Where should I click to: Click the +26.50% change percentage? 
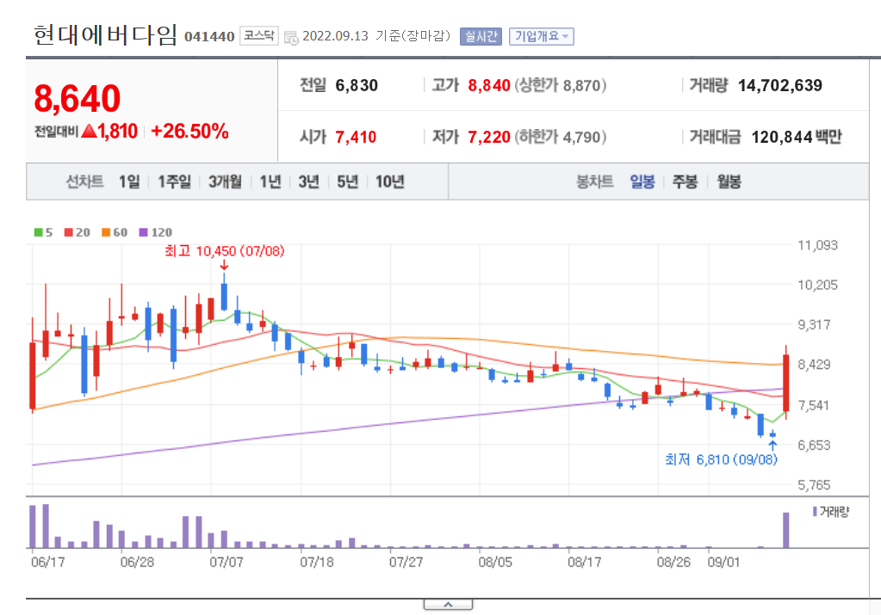coord(190,132)
